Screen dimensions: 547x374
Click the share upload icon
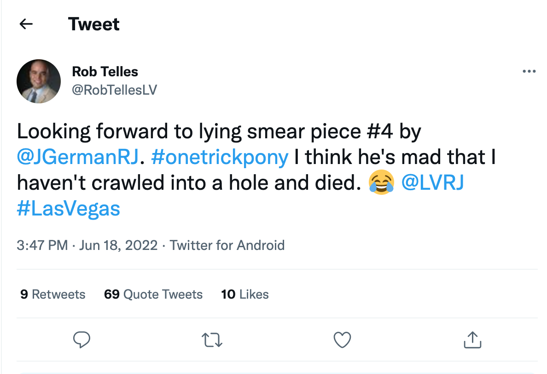tap(472, 340)
